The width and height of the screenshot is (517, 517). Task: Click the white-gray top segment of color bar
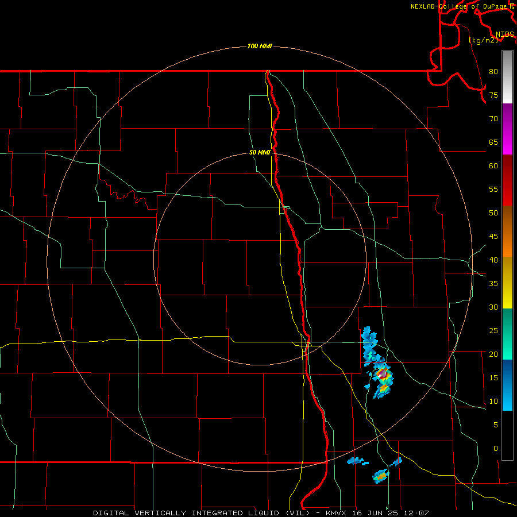pyautogui.click(x=507, y=78)
